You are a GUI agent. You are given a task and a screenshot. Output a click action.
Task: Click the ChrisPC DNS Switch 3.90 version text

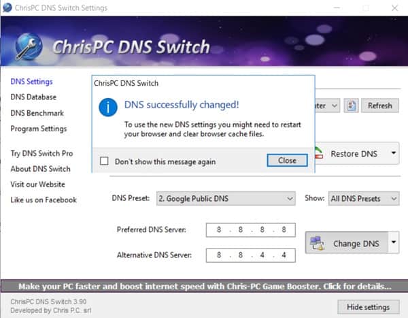pos(48,302)
